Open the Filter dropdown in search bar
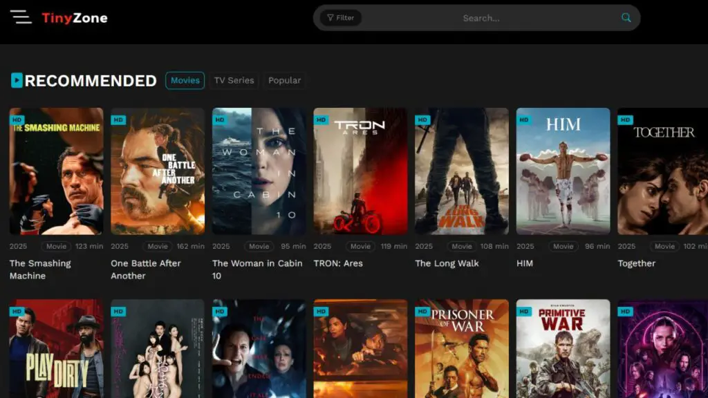Image resolution: width=708 pixels, height=398 pixels. click(x=341, y=18)
